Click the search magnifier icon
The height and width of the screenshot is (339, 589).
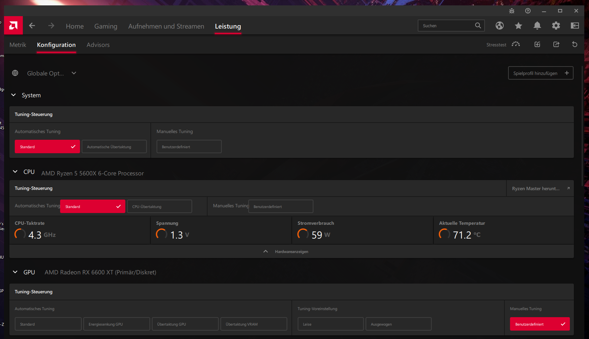pos(478,26)
